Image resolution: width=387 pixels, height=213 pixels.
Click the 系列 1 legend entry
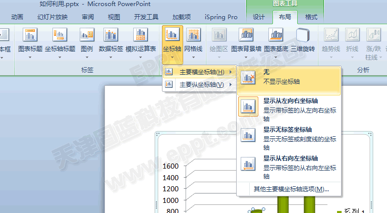[x=351, y=211]
